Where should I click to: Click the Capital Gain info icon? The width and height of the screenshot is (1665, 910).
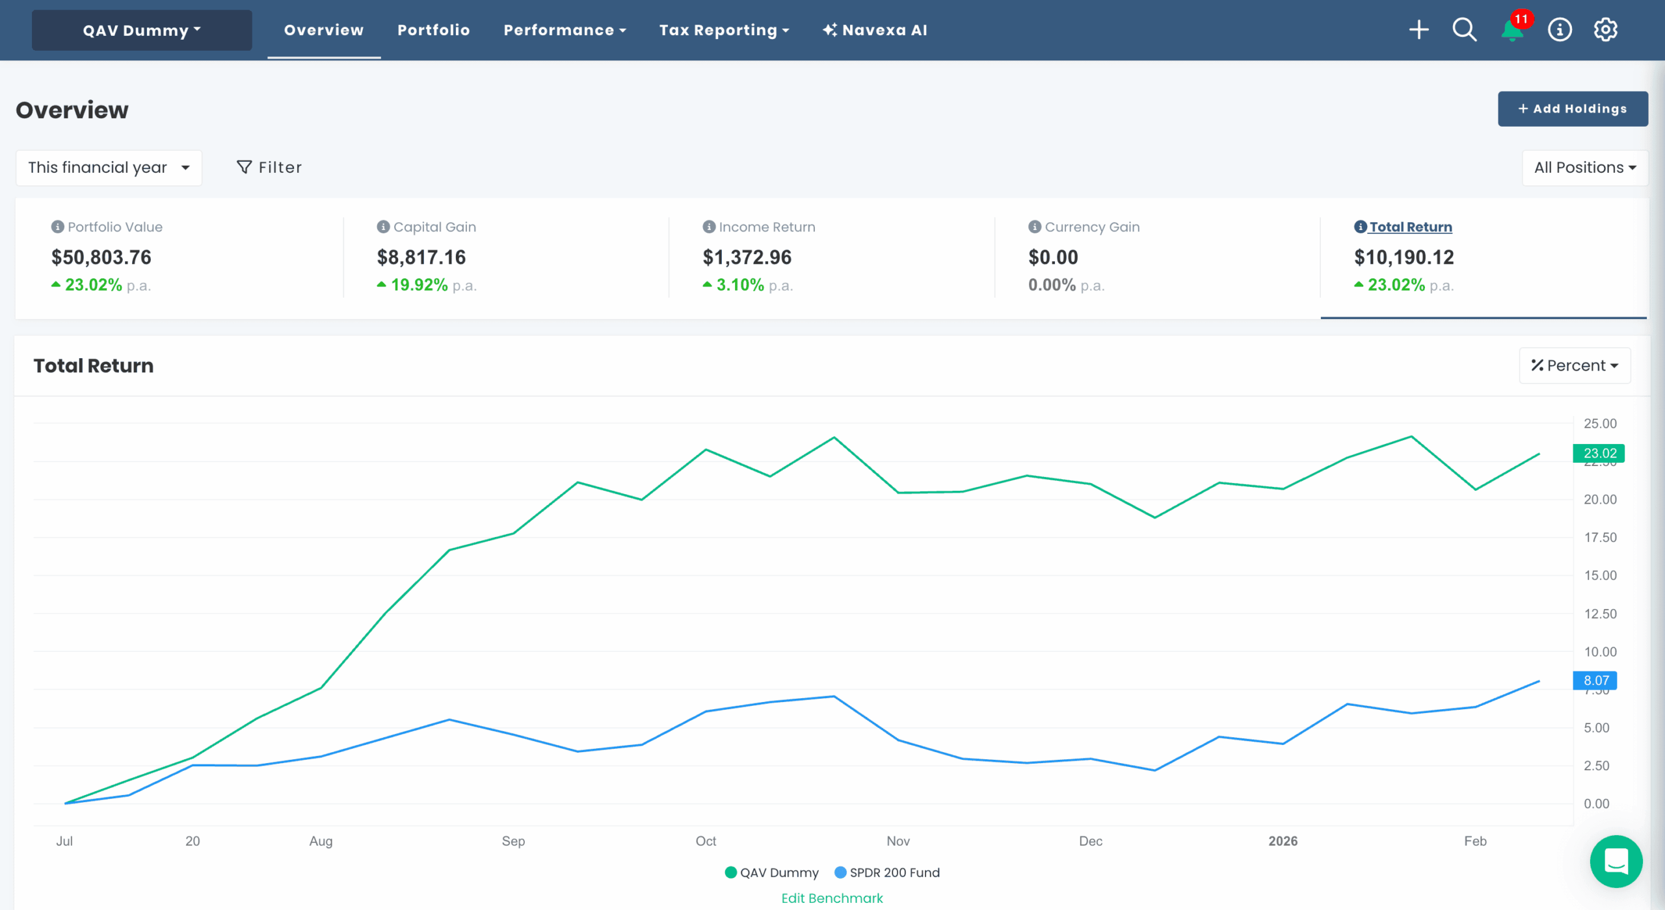[382, 227]
